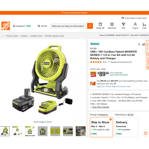The width and height of the screenshot is (149, 149).
Task: Expand the star ratings chevron
Action: point(108,62)
